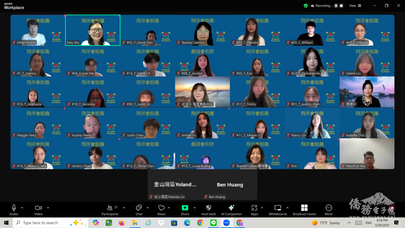Click the green encryption shield icon
Image resolution: width=405 pixels, height=228 pixels.
[x=306, y=6]
